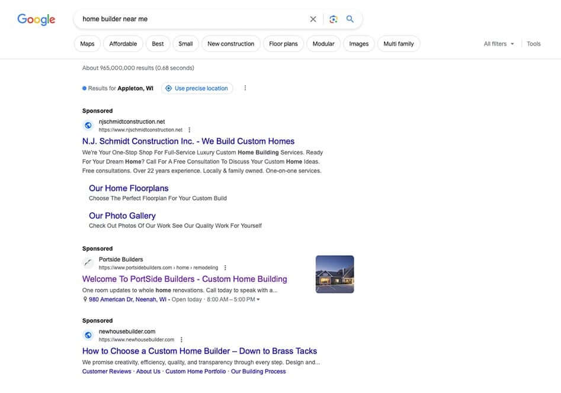Open Google Lens image search icon
561x393 pixels.
(334, 19)
